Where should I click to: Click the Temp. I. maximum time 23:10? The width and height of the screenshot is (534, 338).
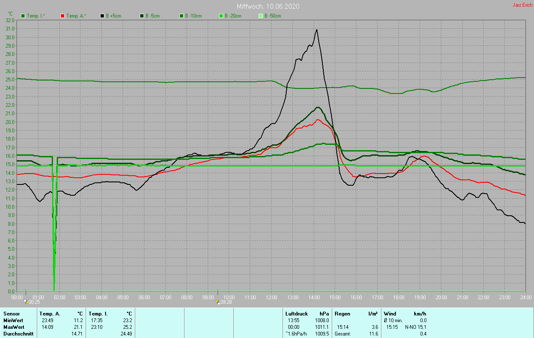tap(96, 327)
